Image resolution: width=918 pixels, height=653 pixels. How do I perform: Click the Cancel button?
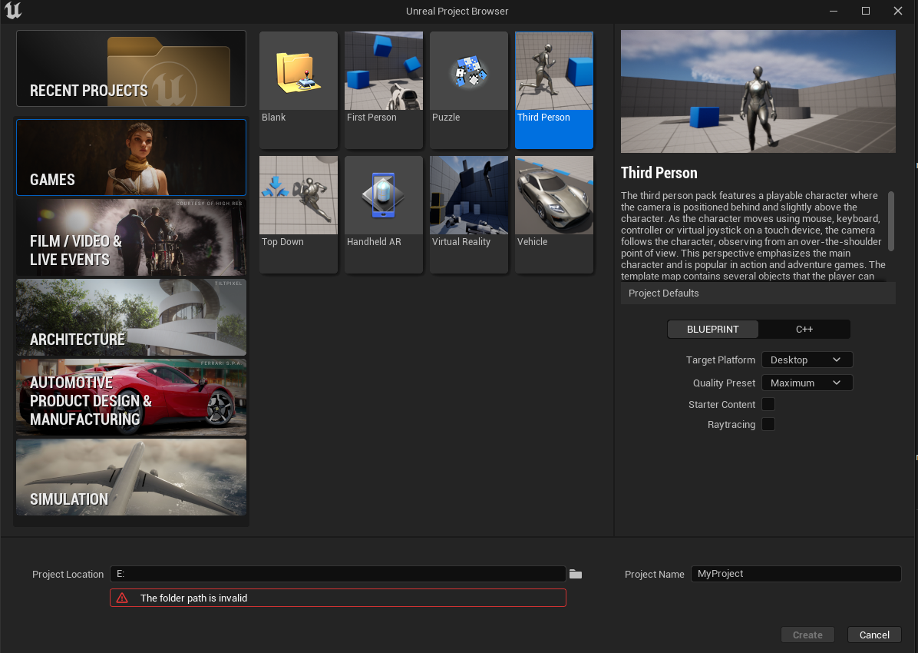(x=874, y=635)
